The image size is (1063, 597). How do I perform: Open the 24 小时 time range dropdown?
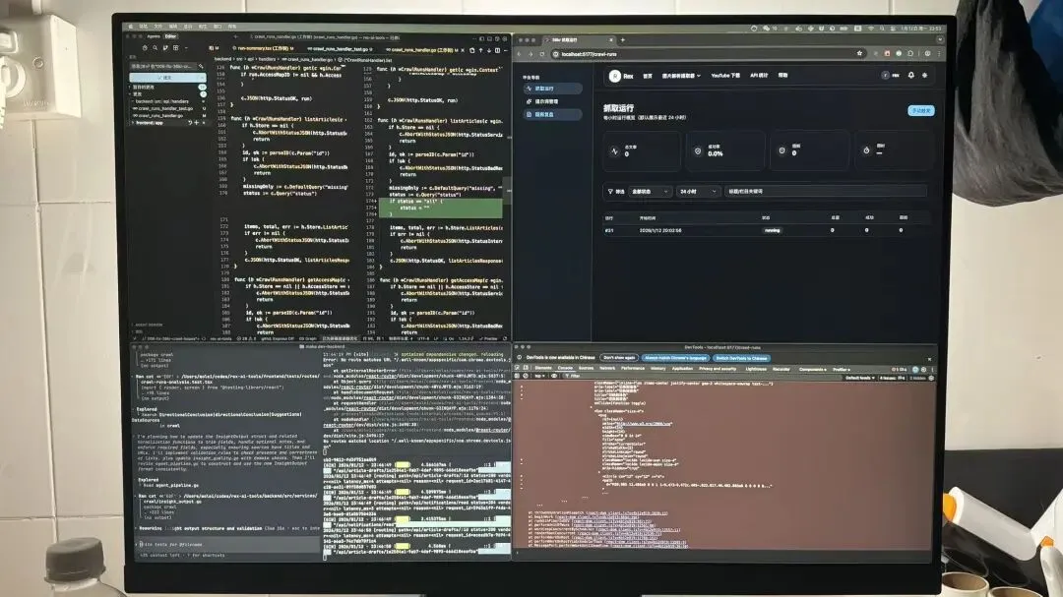tap(698, 192)
